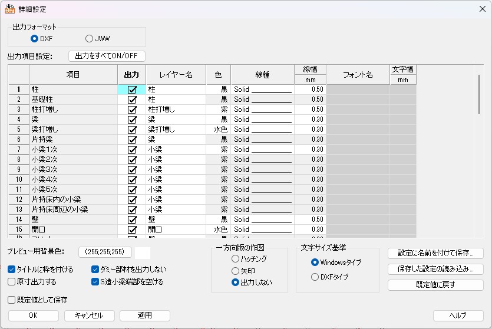Select the JWW output format
Viewport: 492px width, 329px height.
[90, 39]
